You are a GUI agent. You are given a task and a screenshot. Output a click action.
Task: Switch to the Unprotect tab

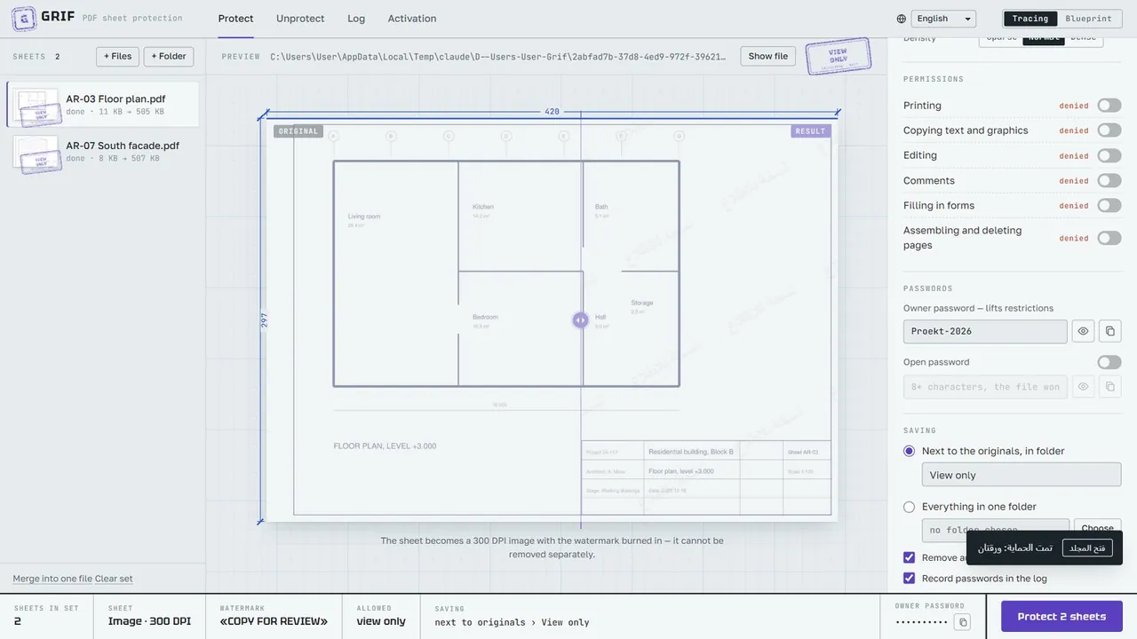tap(300, 19)
